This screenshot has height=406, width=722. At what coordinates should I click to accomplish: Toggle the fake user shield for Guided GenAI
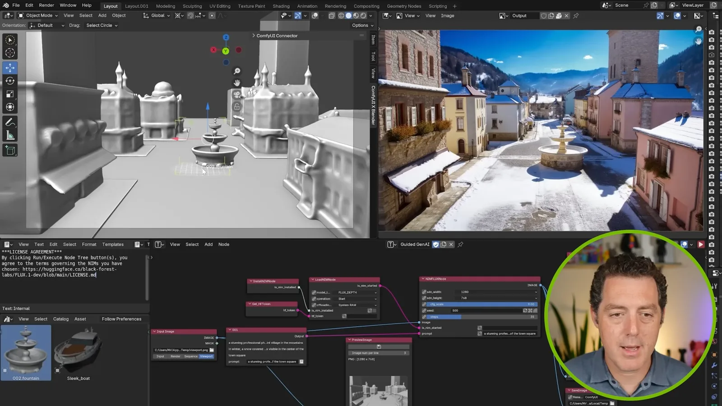point(436,245)
